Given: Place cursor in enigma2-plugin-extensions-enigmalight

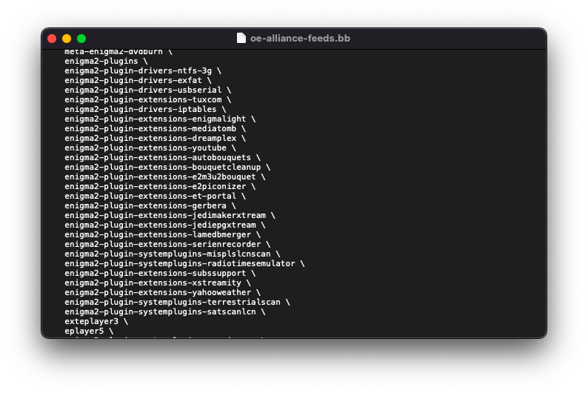Looking at the screenshot, I should (x=156, y=119).
